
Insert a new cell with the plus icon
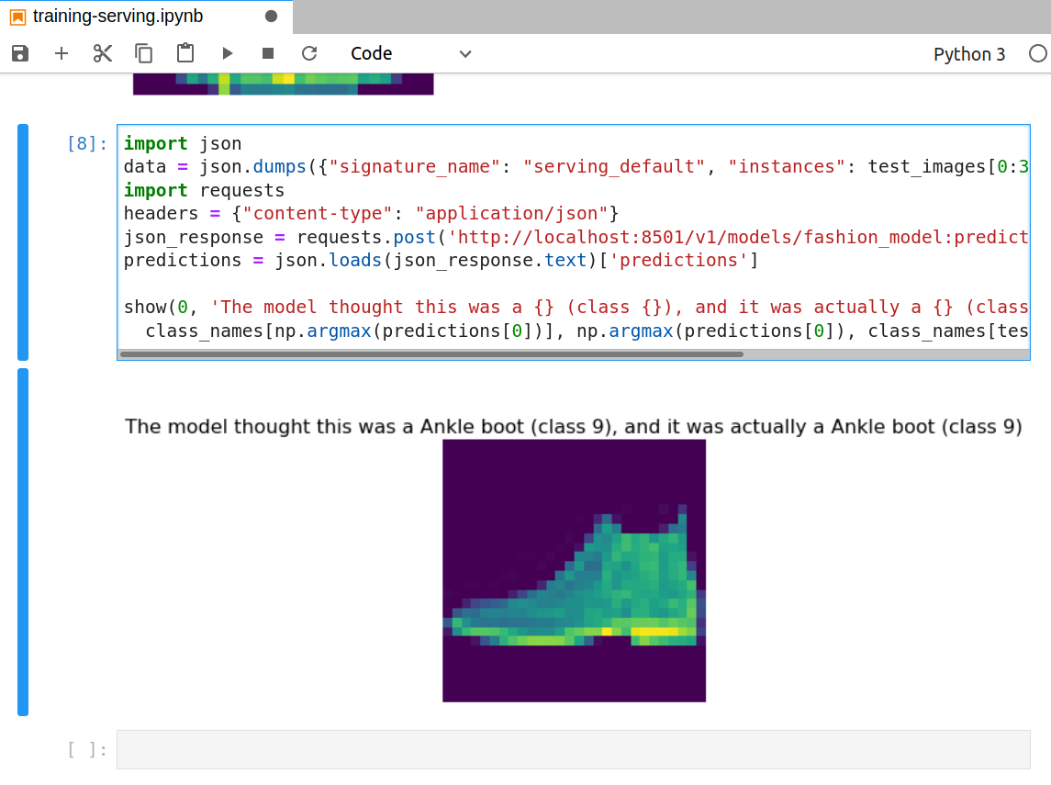[x=61, y=53]
